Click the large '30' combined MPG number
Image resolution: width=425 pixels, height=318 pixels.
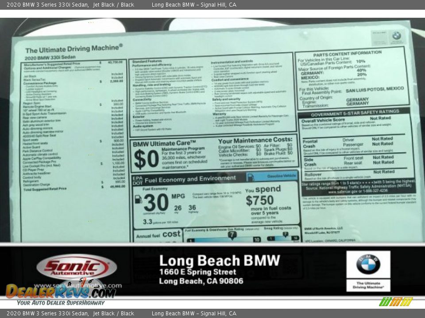(156, 203)
